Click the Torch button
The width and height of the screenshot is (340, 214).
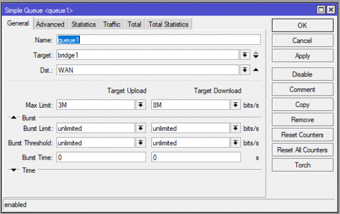303,165
